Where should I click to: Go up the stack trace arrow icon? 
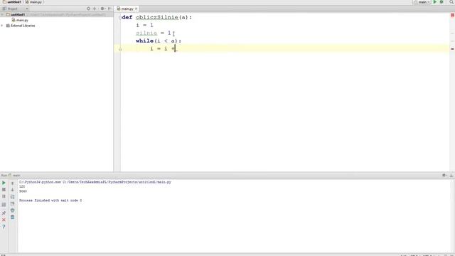pyautogui.click(x=13, y=183)
